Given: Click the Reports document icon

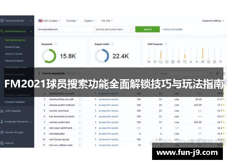Looking at the screenshot, I should (2, 143).
